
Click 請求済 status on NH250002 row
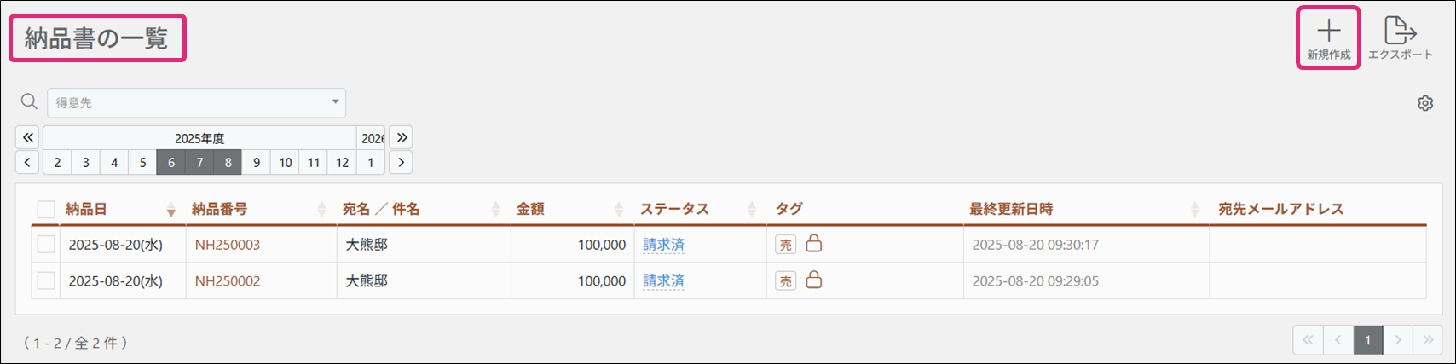(663, 280)
